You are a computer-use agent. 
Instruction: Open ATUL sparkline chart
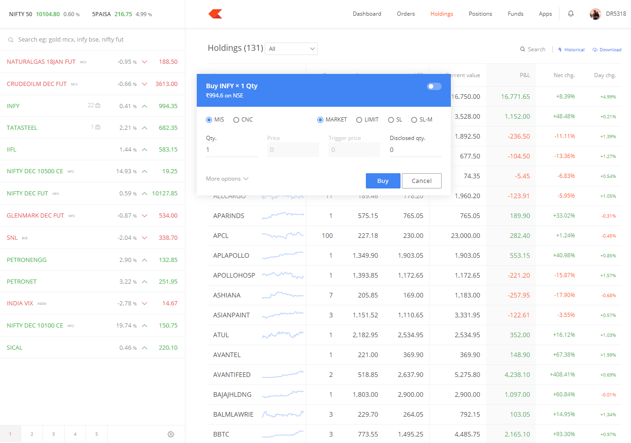tap(283, 334)
